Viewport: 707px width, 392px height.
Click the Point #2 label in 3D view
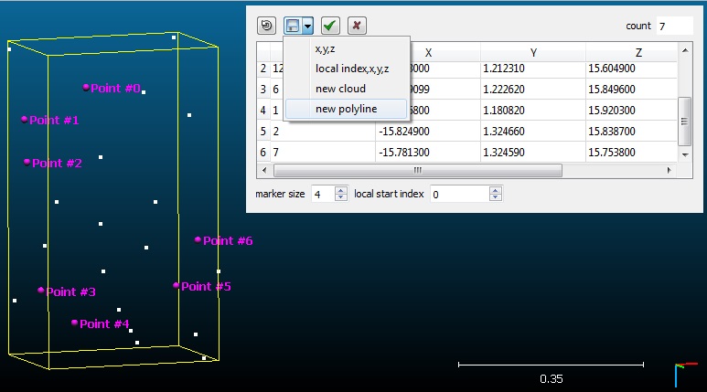57,164
